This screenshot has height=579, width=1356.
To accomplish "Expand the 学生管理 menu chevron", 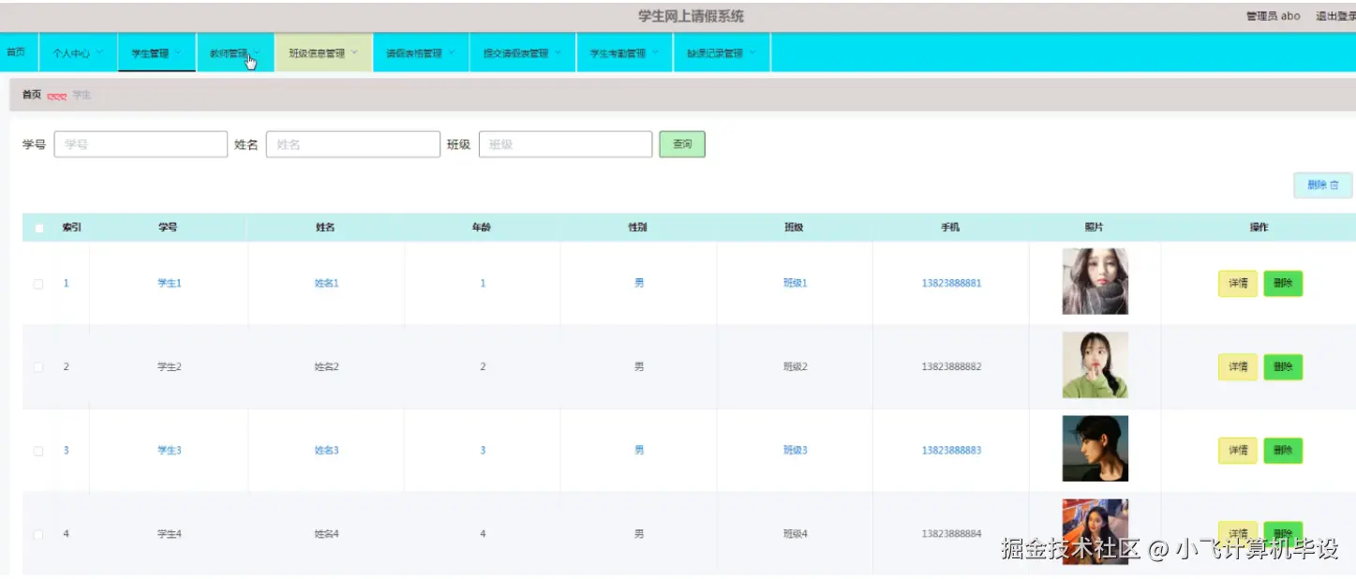I will 178,52.
